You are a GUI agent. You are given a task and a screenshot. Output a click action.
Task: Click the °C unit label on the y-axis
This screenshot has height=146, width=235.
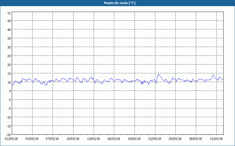pyautogui.click(x=9, y=13)
